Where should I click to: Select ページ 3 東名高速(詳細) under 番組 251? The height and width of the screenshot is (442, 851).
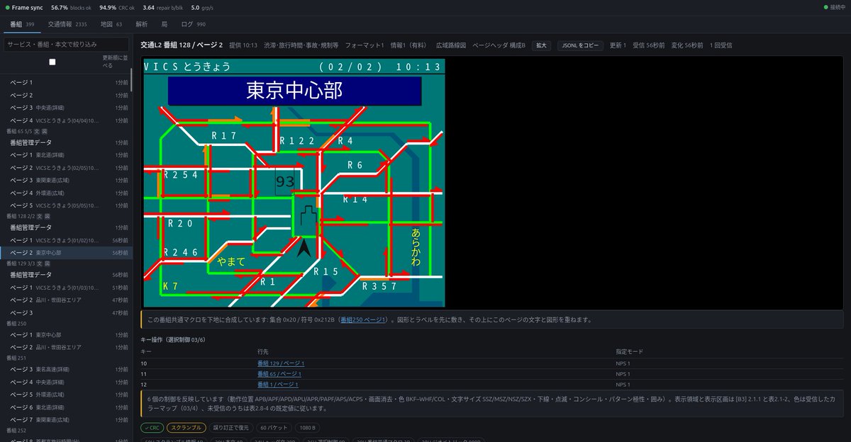[x=65, y=368]
